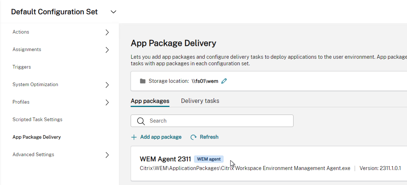Open Advanced Settings in the sidebar

click(33, 154)
